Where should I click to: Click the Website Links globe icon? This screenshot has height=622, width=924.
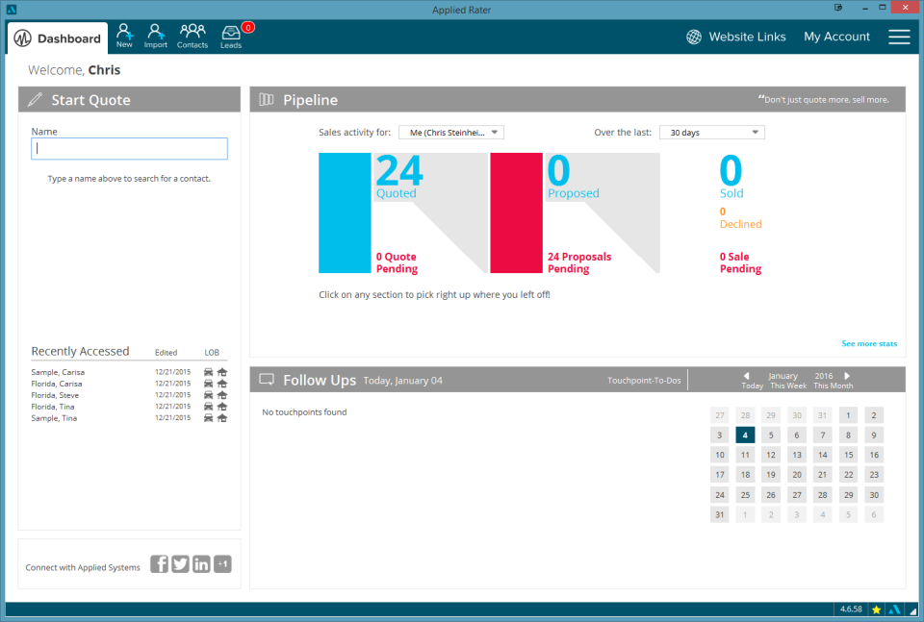694,37
